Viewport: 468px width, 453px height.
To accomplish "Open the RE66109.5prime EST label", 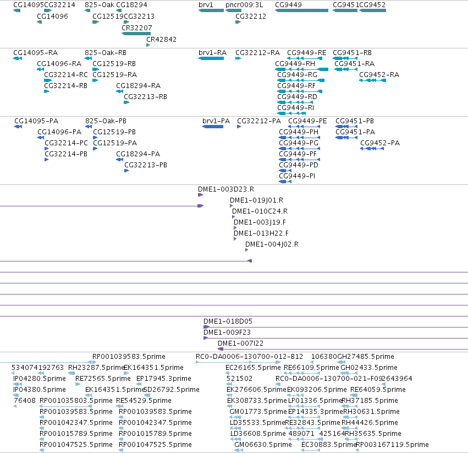I will click(x=311, y=368).
